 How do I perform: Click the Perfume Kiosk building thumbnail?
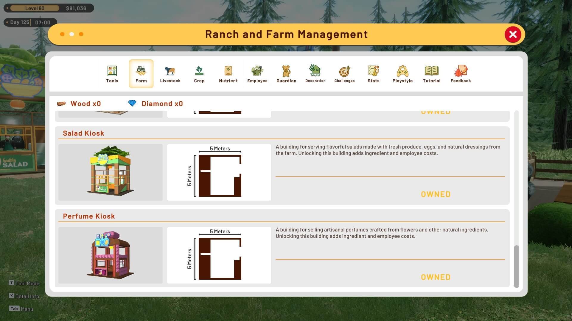coord(111,255)
